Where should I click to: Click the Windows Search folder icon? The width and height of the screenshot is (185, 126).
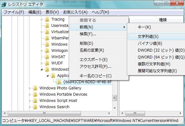tap(35, 107)
